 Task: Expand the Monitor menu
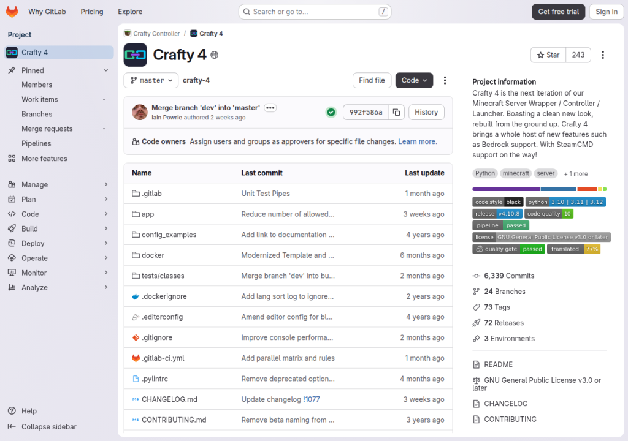[58, 273]
